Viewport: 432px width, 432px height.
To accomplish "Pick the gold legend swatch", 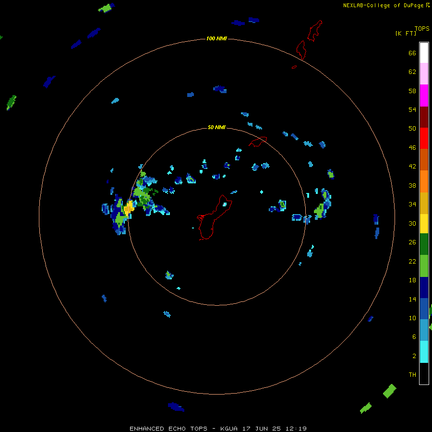I will point(424,203).
